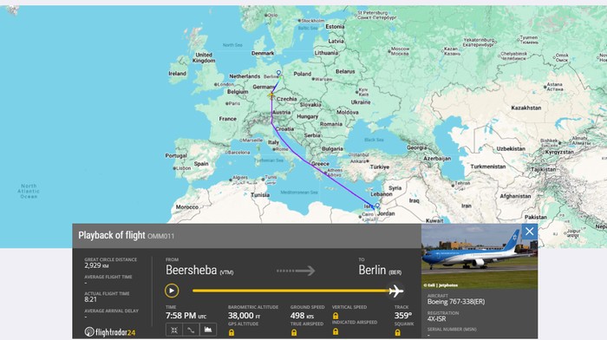Open the altitude graph icon
607x340 pixels.
pyautogui.click(x=208, y=330)
